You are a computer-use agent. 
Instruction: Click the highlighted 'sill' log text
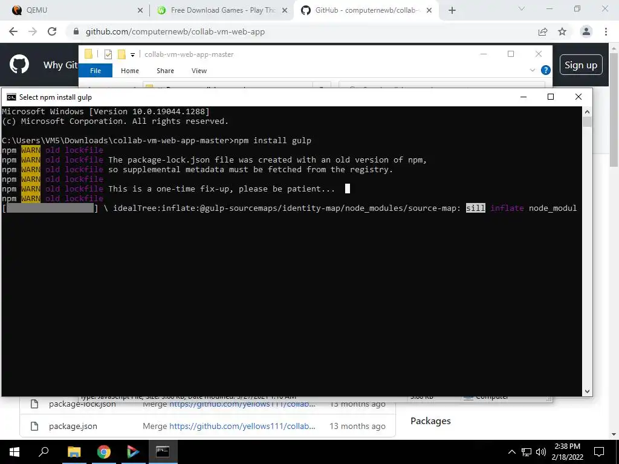point(475,208)
